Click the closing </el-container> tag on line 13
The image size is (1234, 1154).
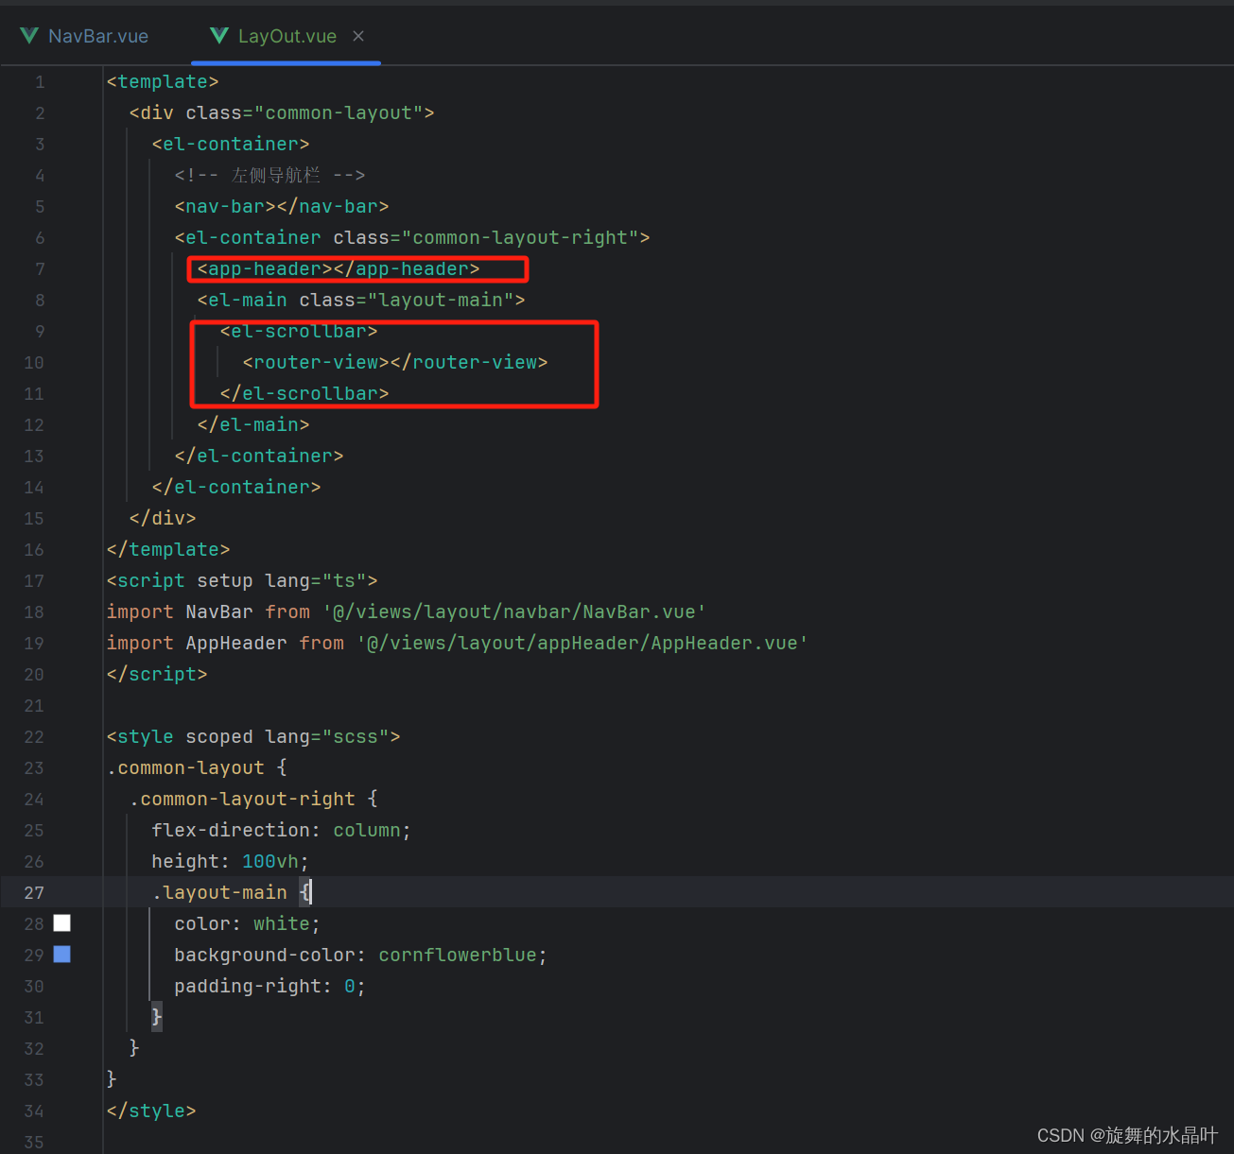coord(259,456)
